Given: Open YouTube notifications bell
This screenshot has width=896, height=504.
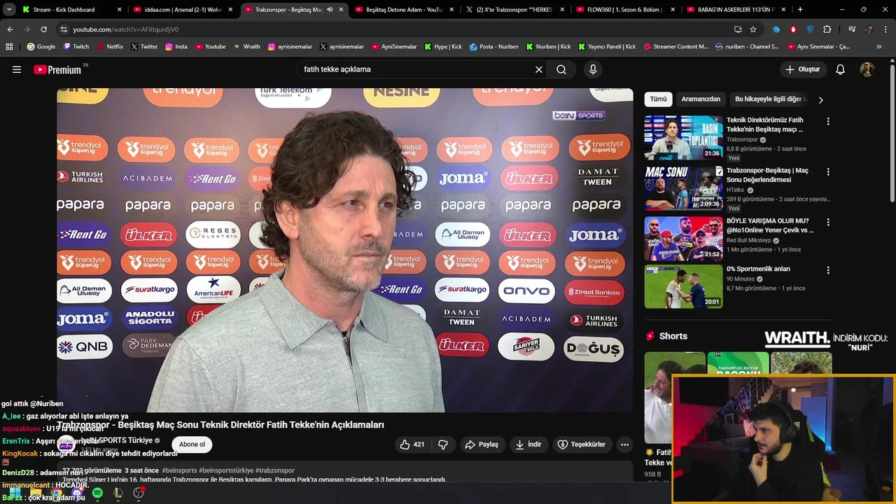Looking at the screenshot, I should [840, 69].
